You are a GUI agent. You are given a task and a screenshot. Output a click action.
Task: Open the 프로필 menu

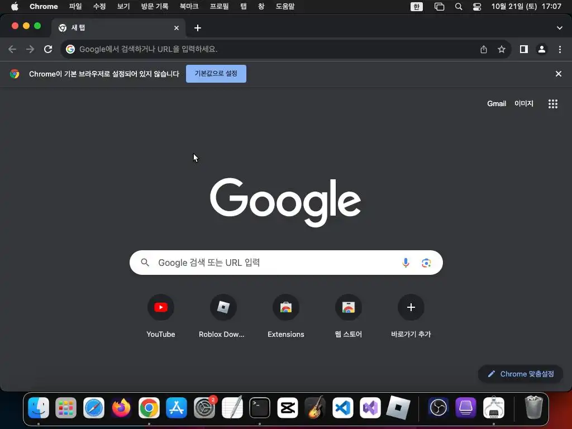(x=219, y=6)
